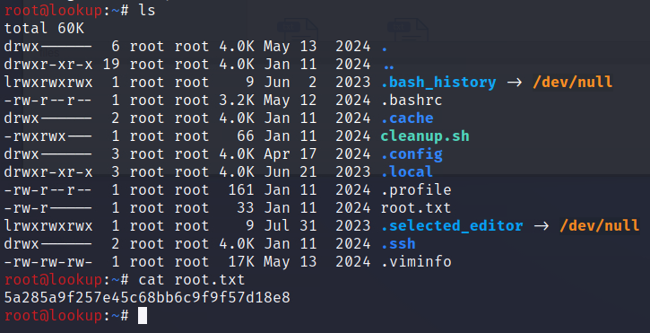Click the .ssh directory name
The width and height of the screenshot is (650, 333).
398,243
